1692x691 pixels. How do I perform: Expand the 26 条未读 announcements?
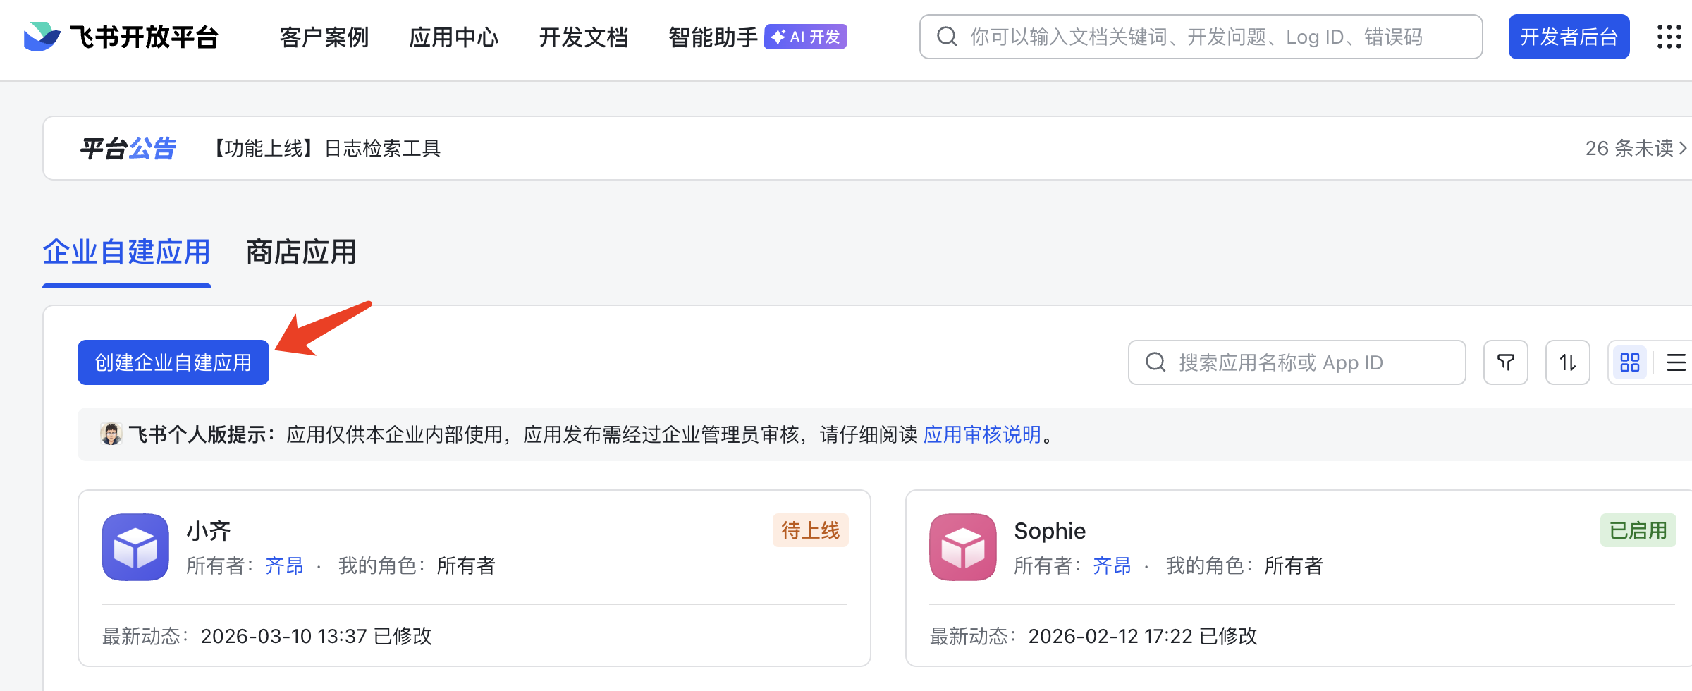tap(1636, 148)
